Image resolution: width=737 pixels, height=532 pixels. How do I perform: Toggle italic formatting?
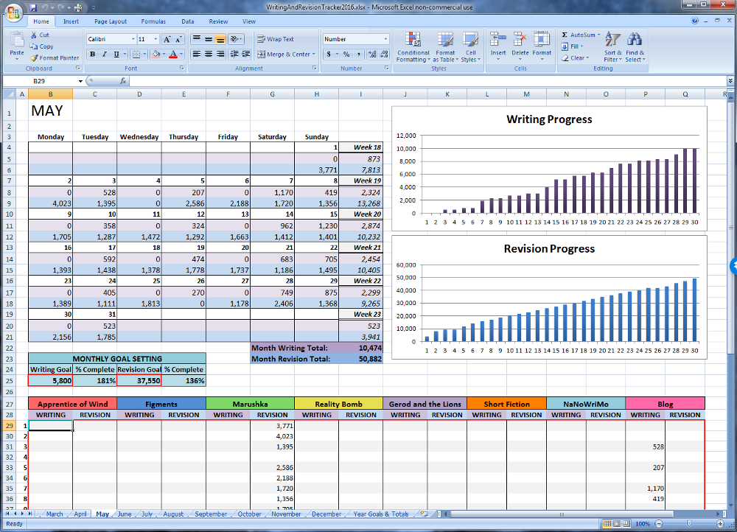coord(103,55)
